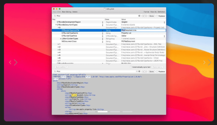
Task: Click the Value column header
Action: click(x=143, y=20)
